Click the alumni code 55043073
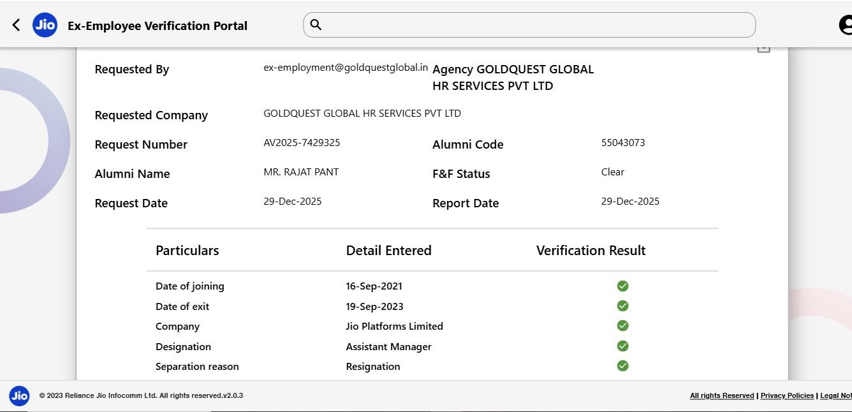This screenshot has height=412, width=852. pyautogui.click(x=623, y=143)
